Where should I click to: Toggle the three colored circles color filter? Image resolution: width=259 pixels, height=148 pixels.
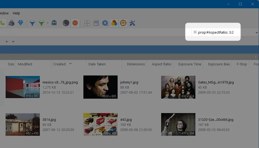click(114, 23)
